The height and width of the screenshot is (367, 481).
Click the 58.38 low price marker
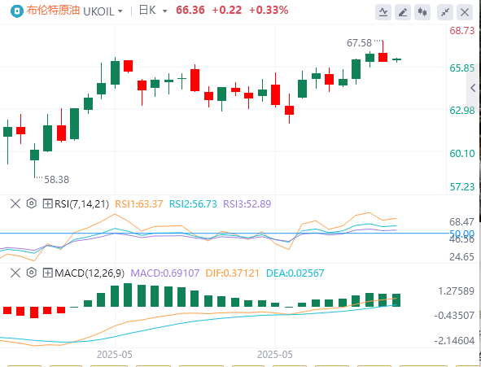(x=57, y=179)
